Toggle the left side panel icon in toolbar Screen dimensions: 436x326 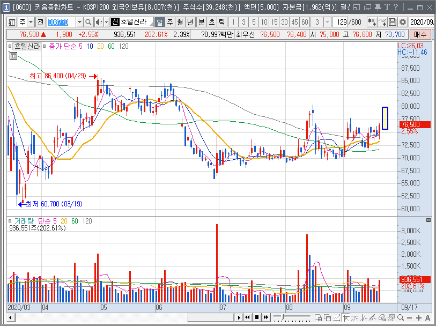pyautogui.click(x=12, y=21)
